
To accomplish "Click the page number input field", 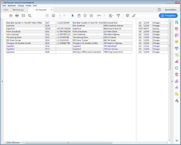I will pos(60,16).
